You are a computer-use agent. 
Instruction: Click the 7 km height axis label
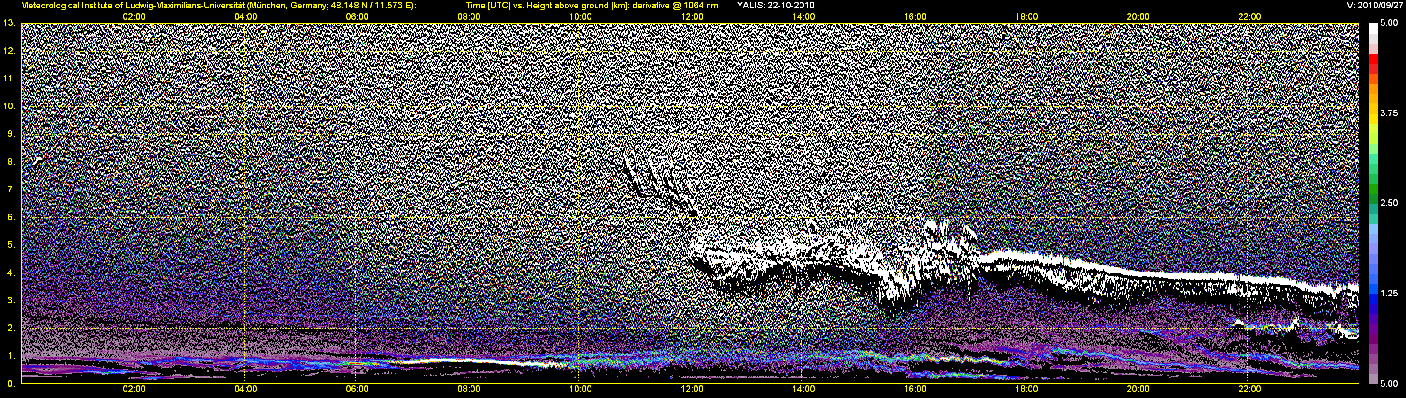[x=11, y=190]
